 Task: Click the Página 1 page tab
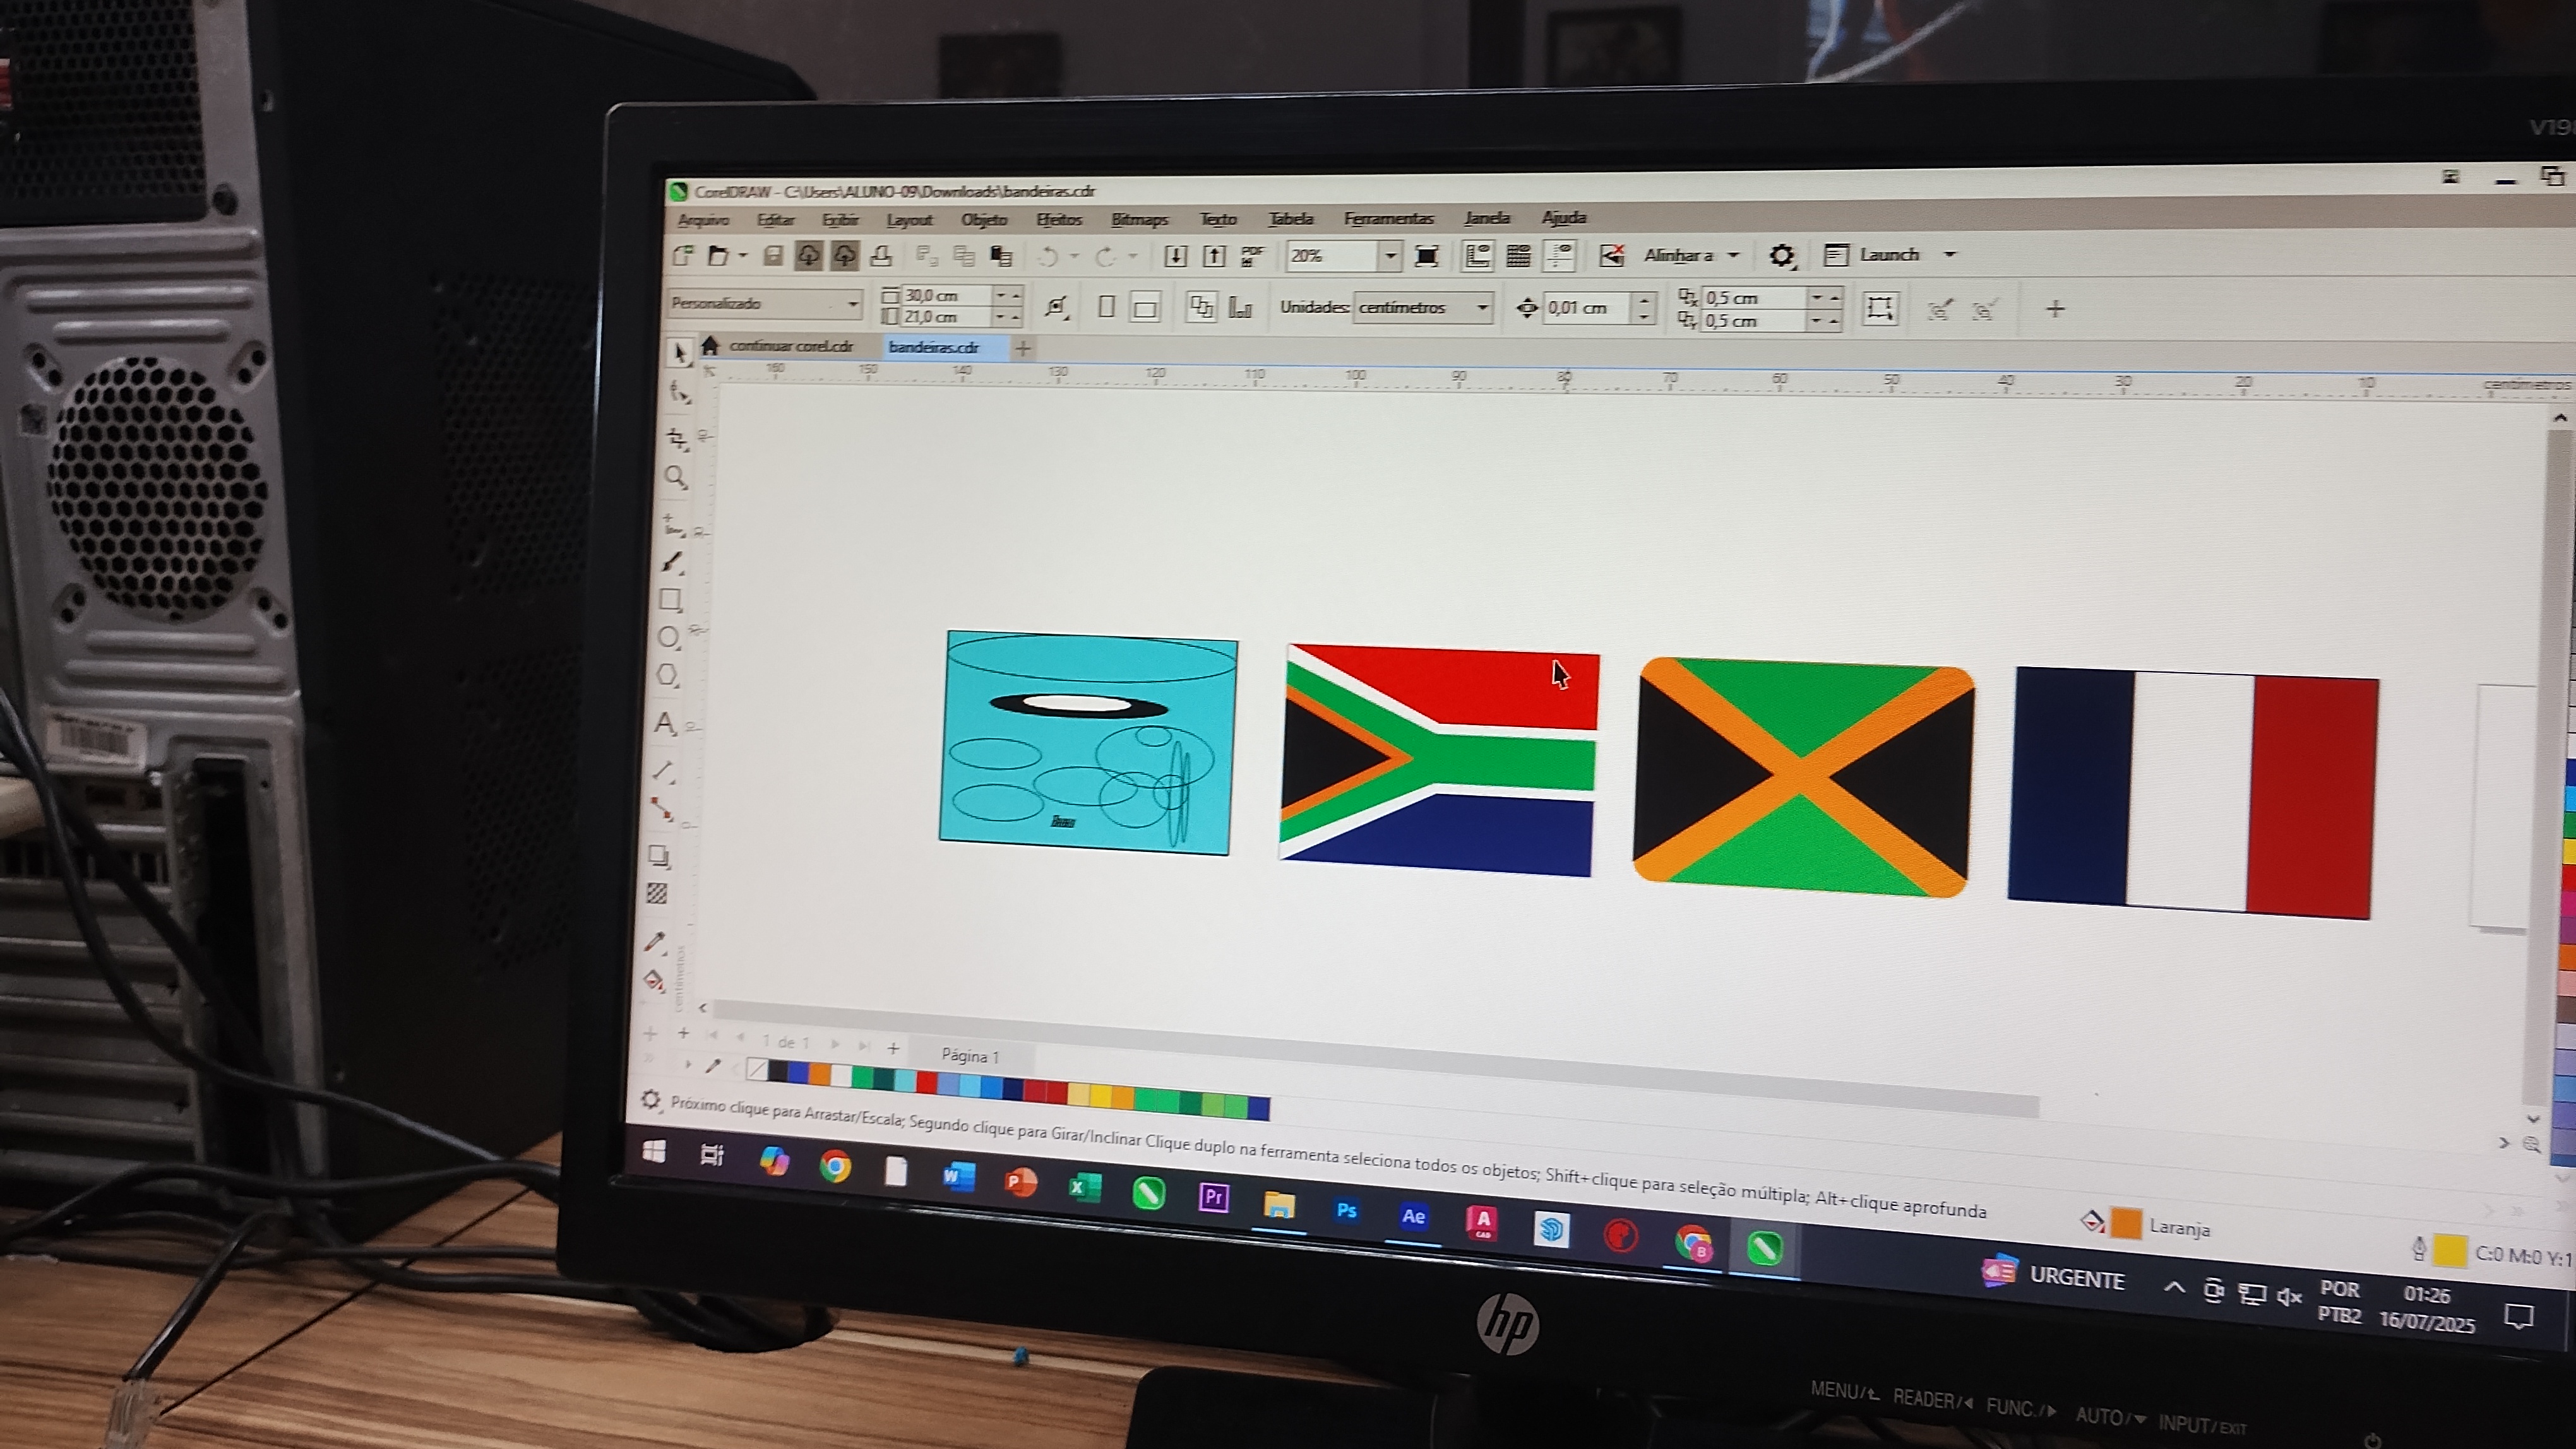(970, 1055)
